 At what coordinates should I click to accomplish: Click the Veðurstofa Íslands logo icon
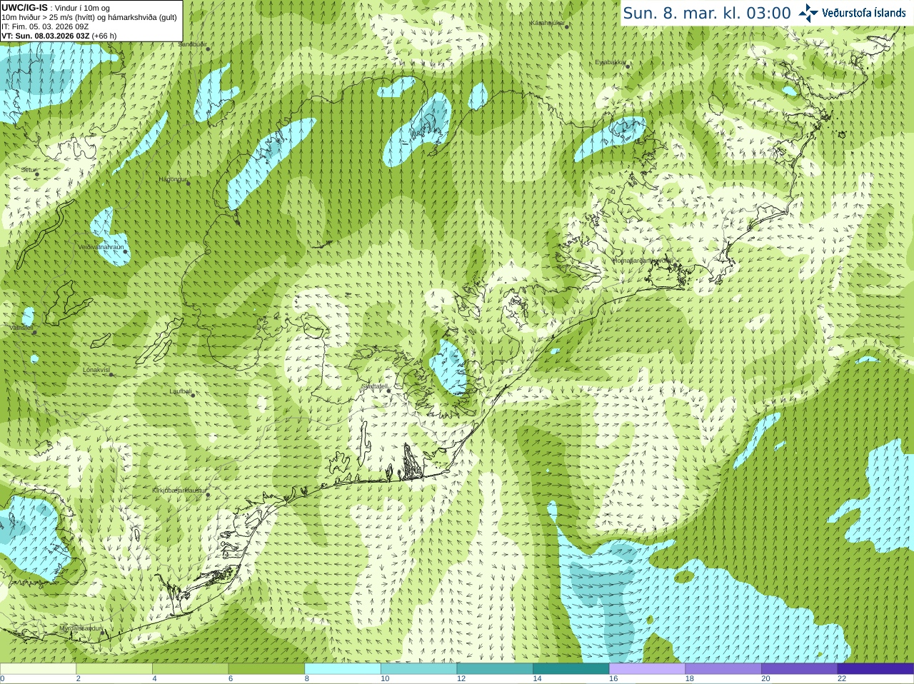(x=808, y=13)
